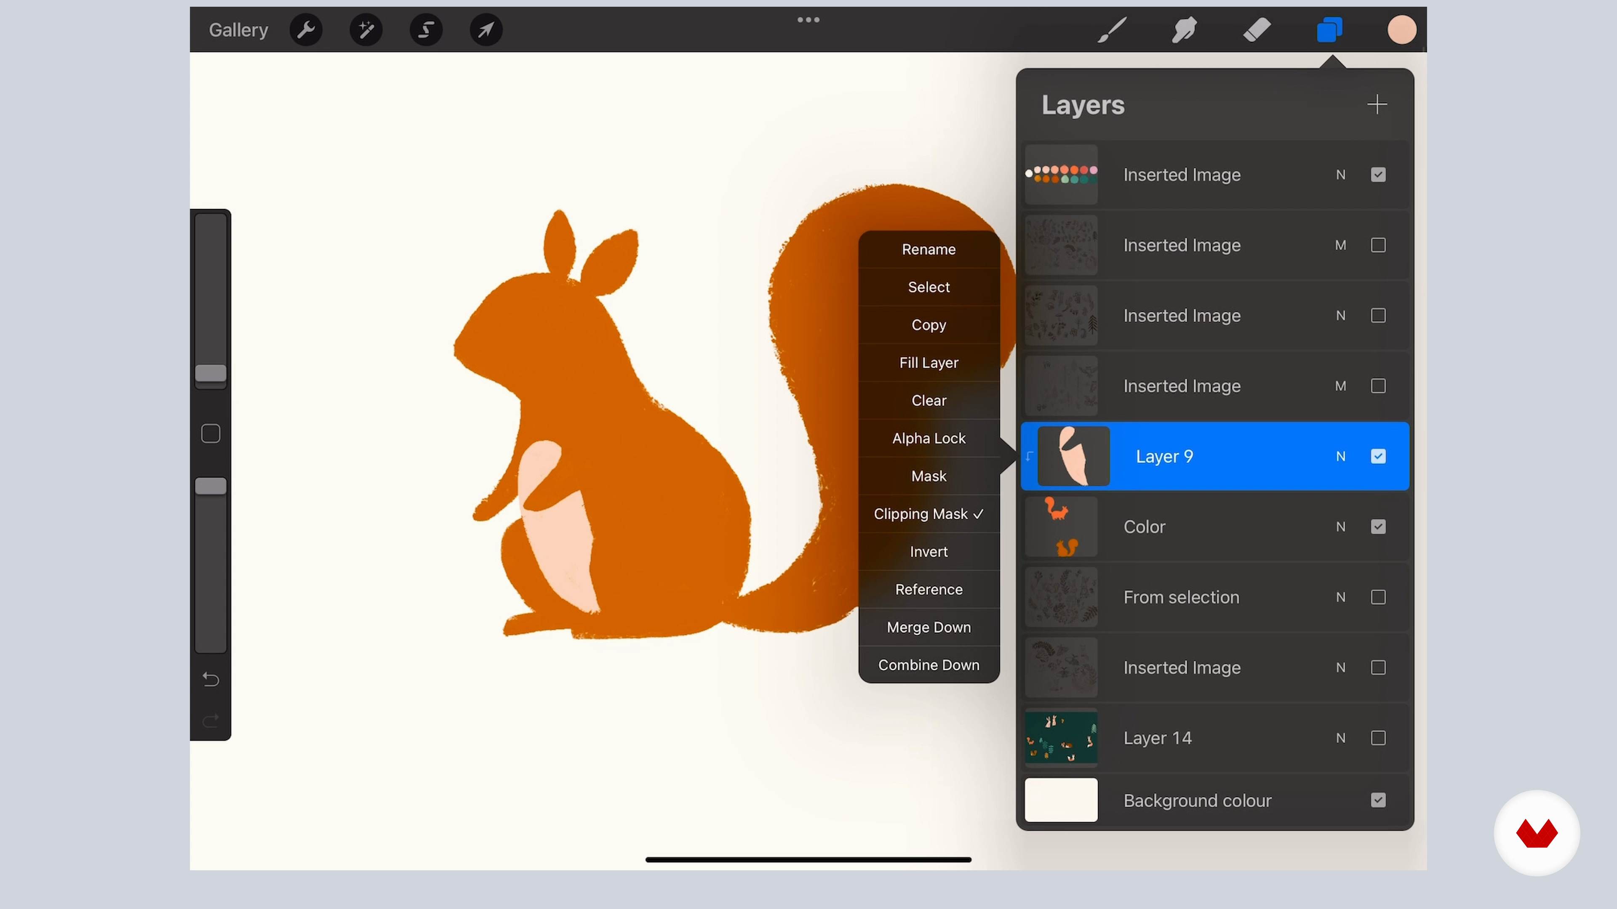
Task: Choose Select in the layer menu
Action: coord(929,287)
